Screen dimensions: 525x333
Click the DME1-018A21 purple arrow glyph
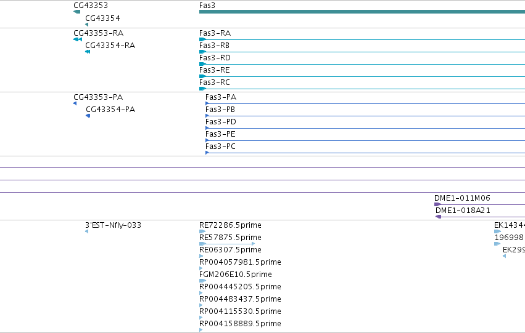tap(438, 217)
